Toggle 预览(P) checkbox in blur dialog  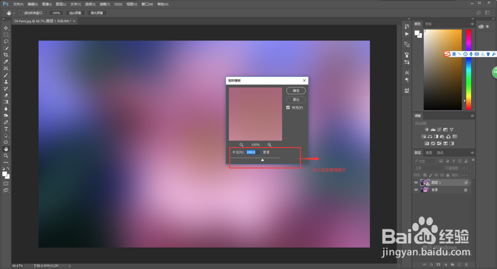(288, 108)
